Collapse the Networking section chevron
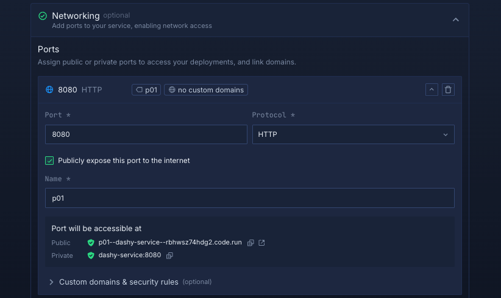The height and width of the screenshot is (298, 501). pos(455,20)
